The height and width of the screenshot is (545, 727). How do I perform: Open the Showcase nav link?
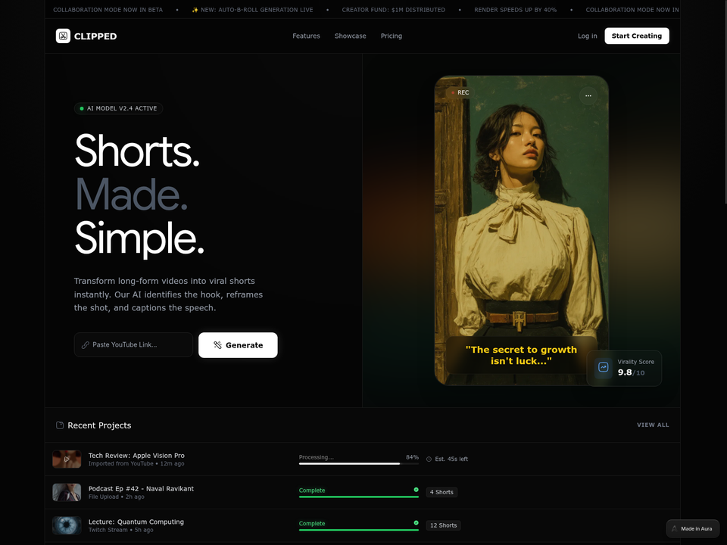[350, 36]
